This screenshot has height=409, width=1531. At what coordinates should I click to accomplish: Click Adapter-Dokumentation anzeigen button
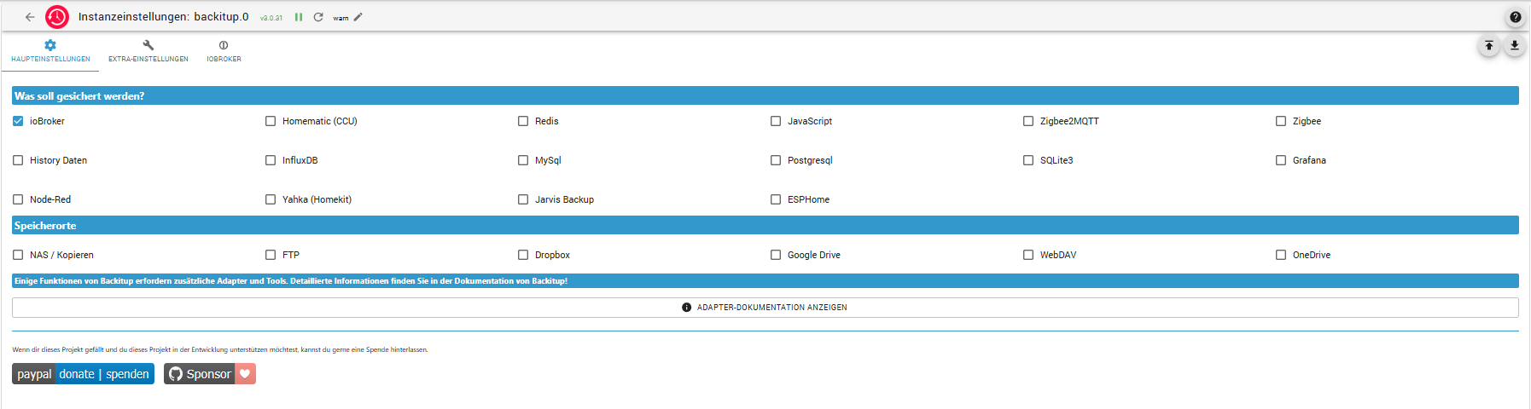765,308
